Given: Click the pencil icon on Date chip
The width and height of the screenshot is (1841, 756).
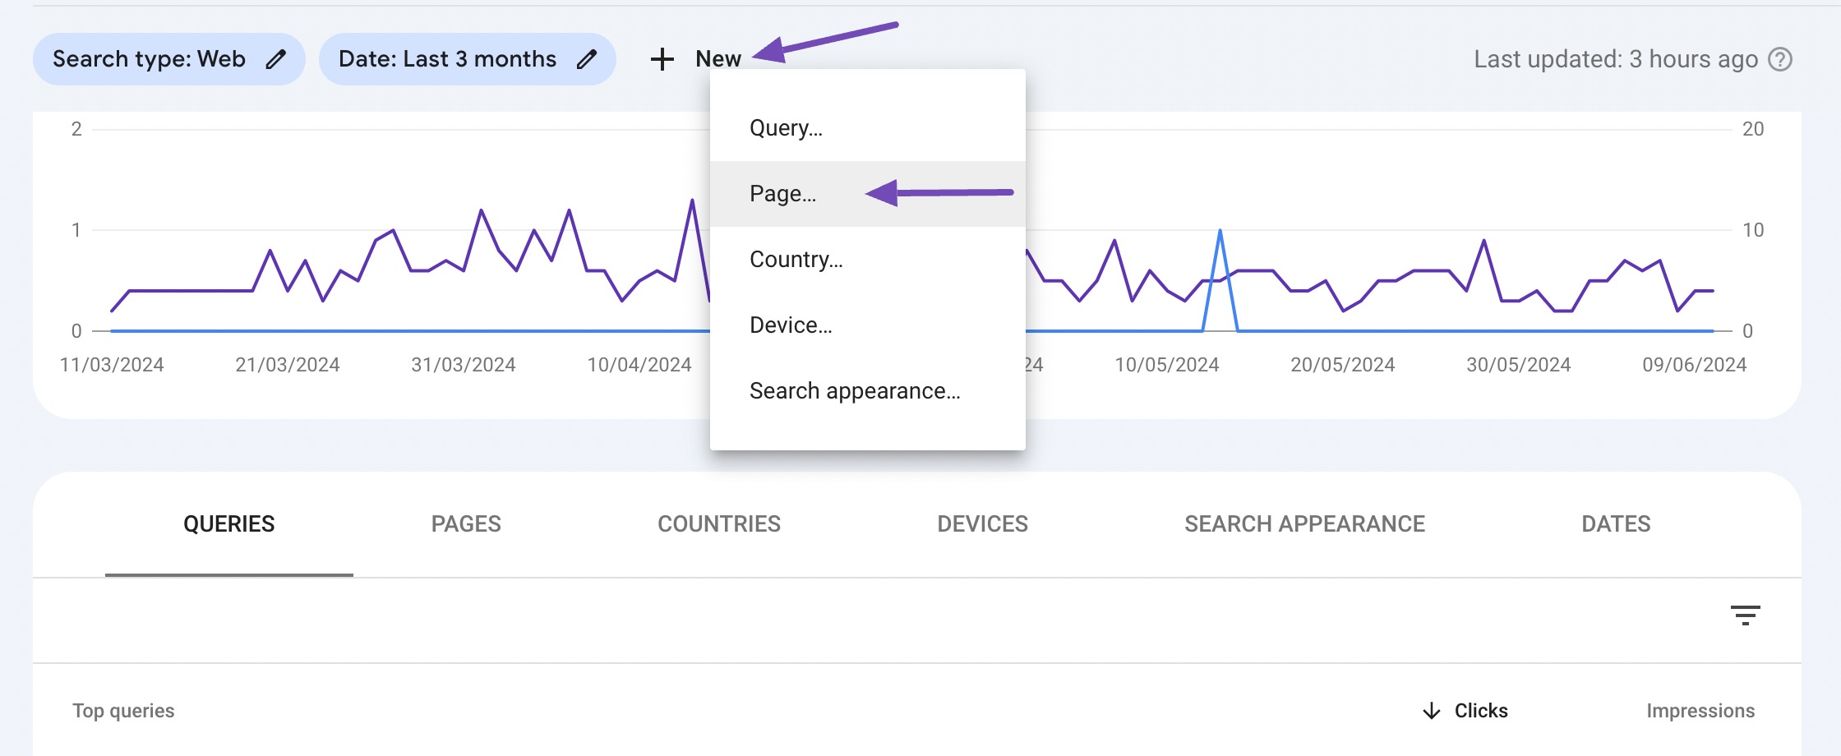Looking at the screenshot, I should (x=587, y=59).
